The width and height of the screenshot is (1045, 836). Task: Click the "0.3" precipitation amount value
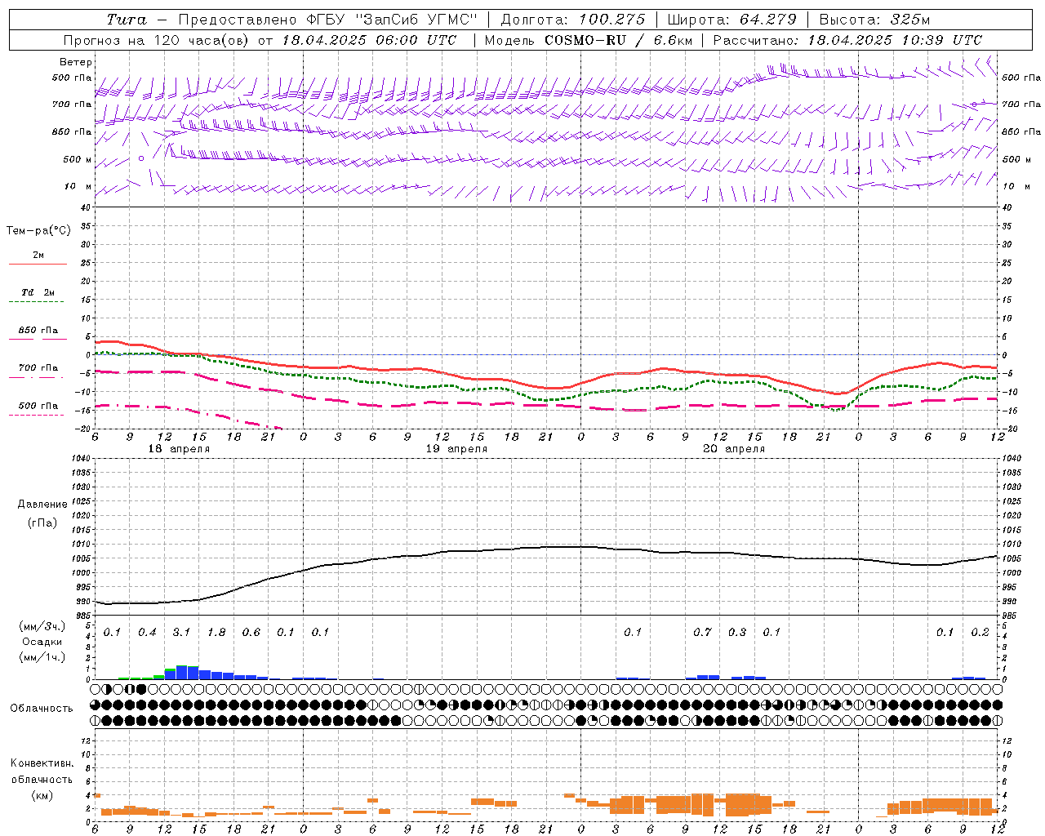pos(737,632)
